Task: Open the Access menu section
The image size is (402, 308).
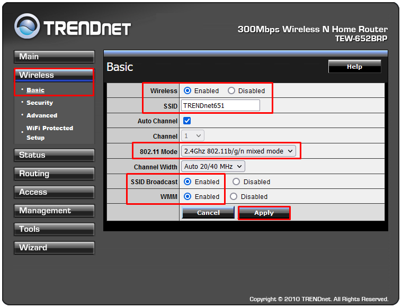Action: pyautogui.click(x=54, y=192)
